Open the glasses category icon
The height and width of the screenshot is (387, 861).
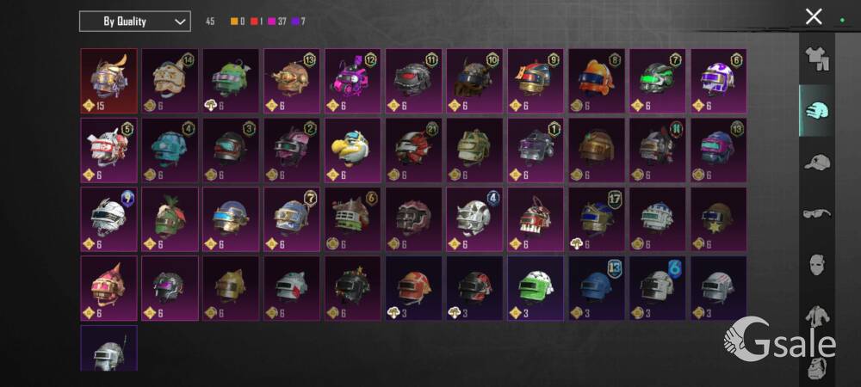(x=817, y=213)
